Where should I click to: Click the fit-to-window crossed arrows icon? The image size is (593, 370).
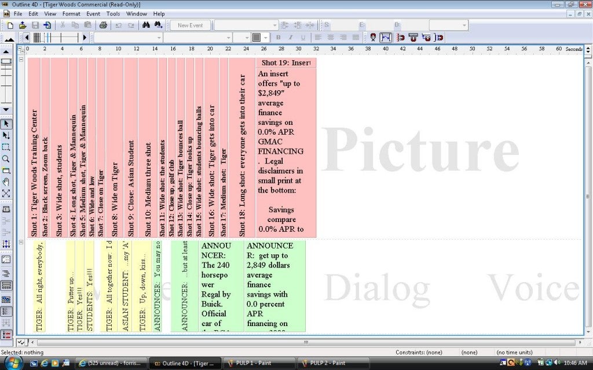pyautogui.click(x=6, y=194)
